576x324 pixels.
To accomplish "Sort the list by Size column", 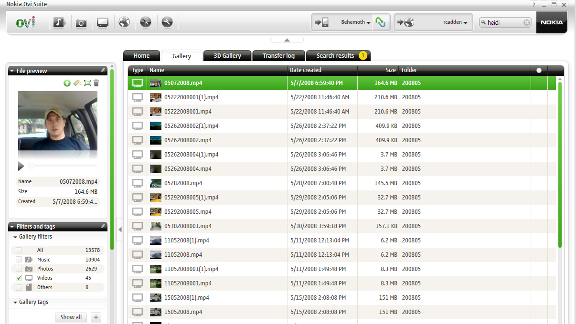I will pos(378,70).
